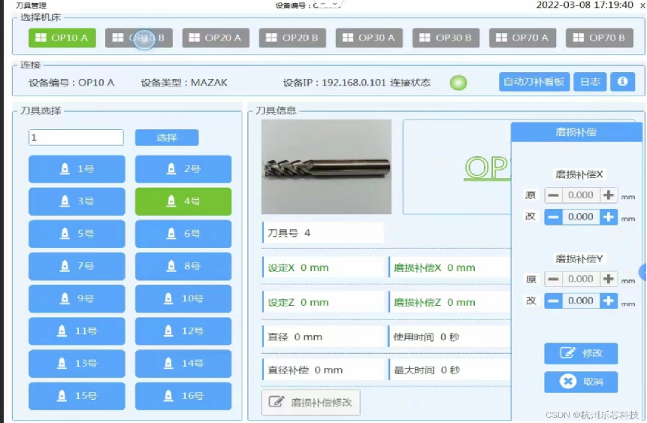Click the milling cutter tool image
Screen dimensions: 647x423
click(326, 167)
